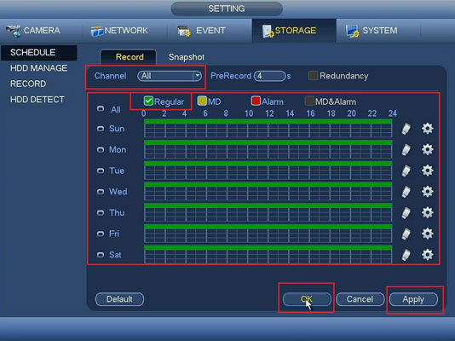Go to the NETWORK tab
Viewport: 455px width, 341px height.
119,31
